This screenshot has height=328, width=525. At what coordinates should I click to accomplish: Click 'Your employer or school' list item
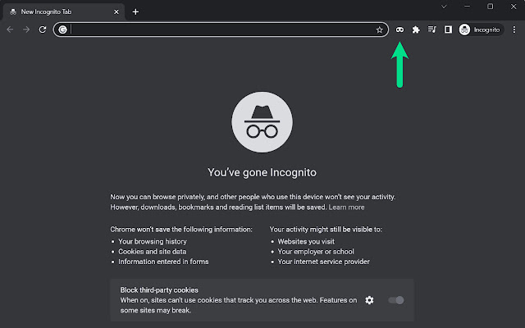pyautogui.click(x=316, y=252)
